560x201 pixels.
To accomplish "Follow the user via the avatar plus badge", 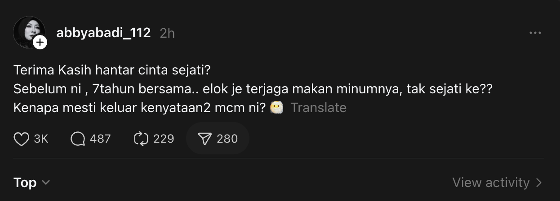I will pos(40,43).
